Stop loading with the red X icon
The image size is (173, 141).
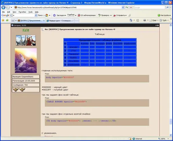[131, 7]
